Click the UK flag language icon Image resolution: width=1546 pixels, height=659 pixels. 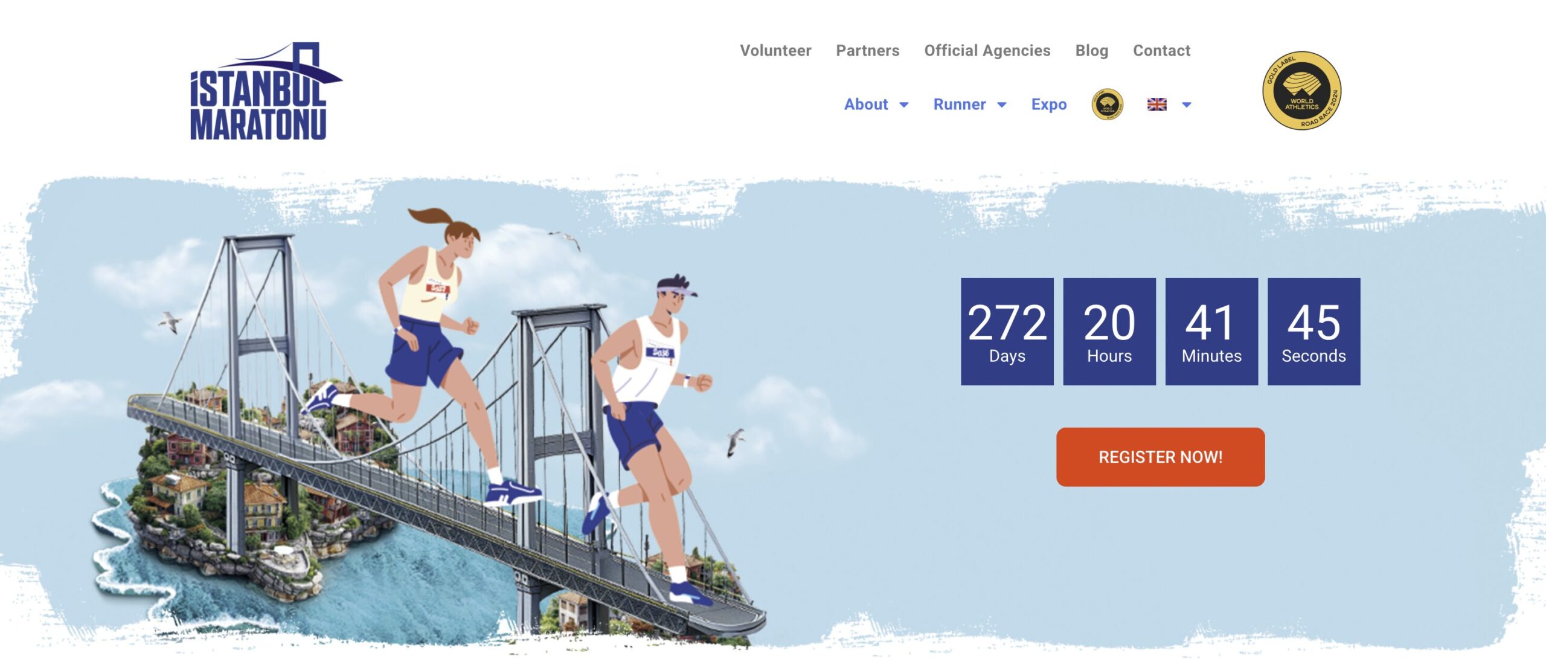point(1157,104)
